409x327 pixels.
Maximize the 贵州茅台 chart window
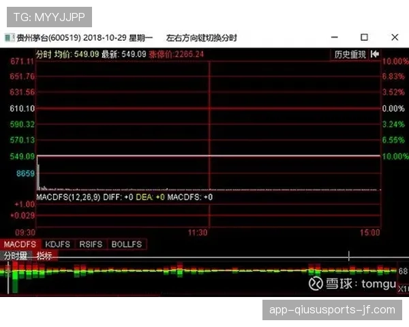click(x=364, y=37)
